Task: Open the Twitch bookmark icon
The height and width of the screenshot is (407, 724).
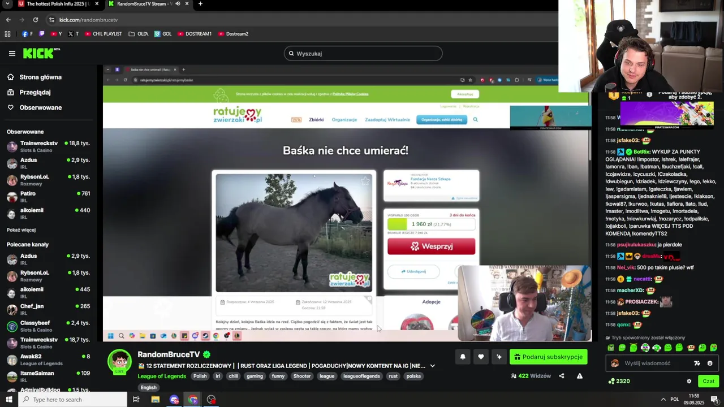Action: pos(41,34)
